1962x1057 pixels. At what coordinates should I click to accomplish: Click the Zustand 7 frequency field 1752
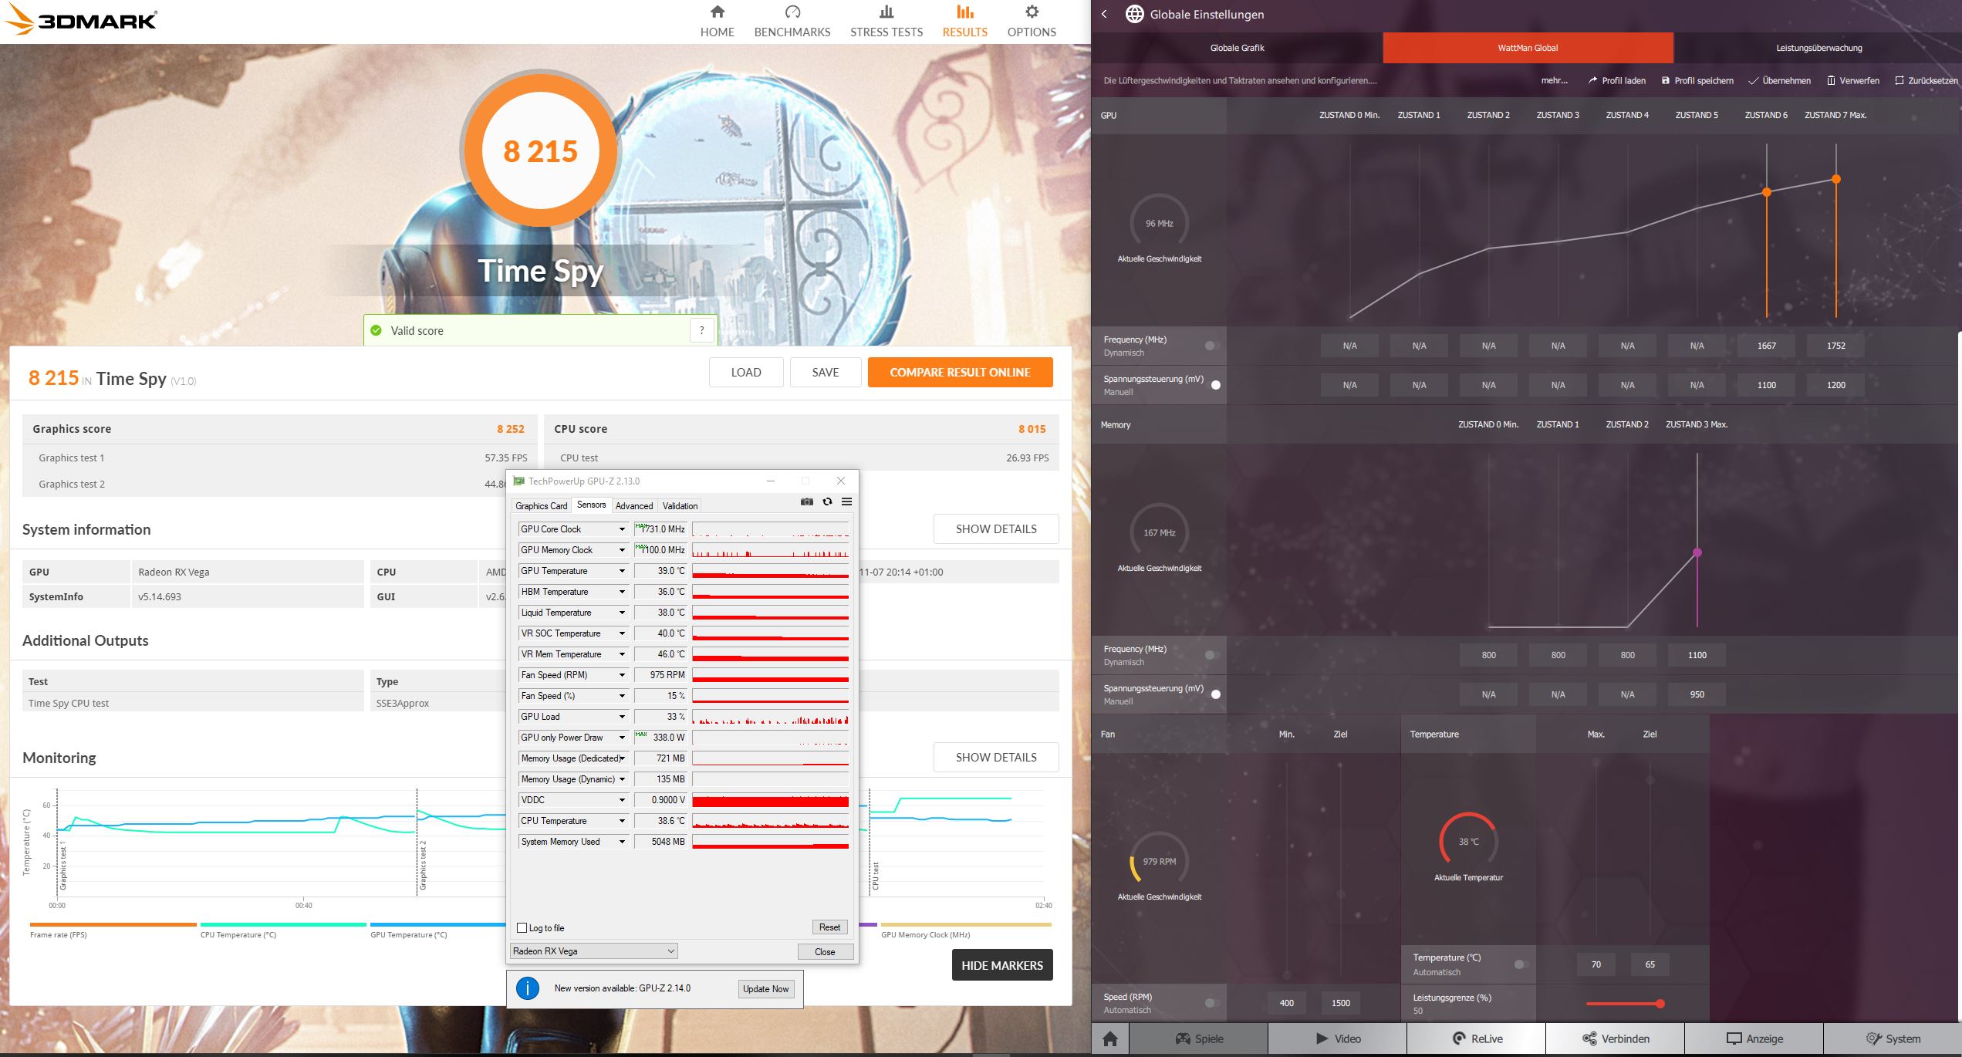tap(1835, 346)
